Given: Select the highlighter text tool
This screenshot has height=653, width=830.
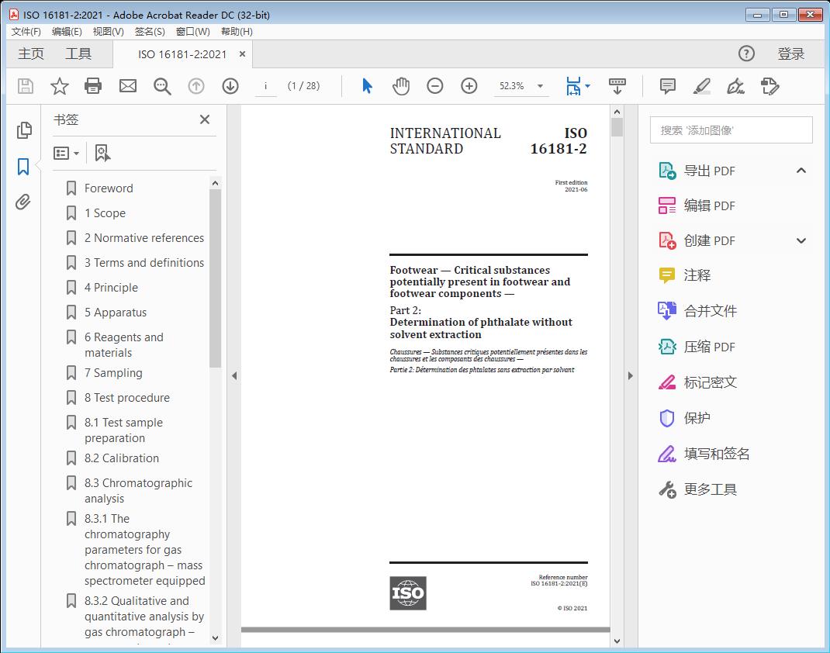Looking at the screenshot, I should pos(702,86).
